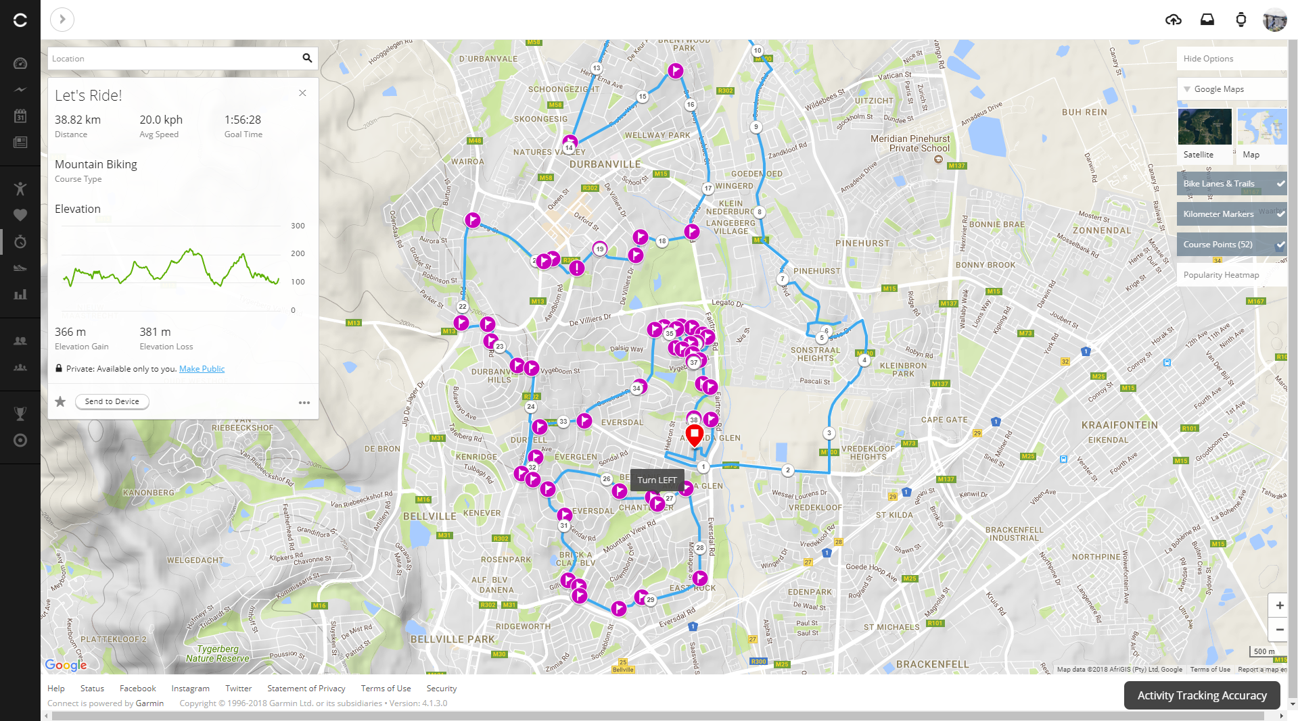Click the Garmin link in footer
The height and width of the screenshot is (721, 1298).
(149, 703)
